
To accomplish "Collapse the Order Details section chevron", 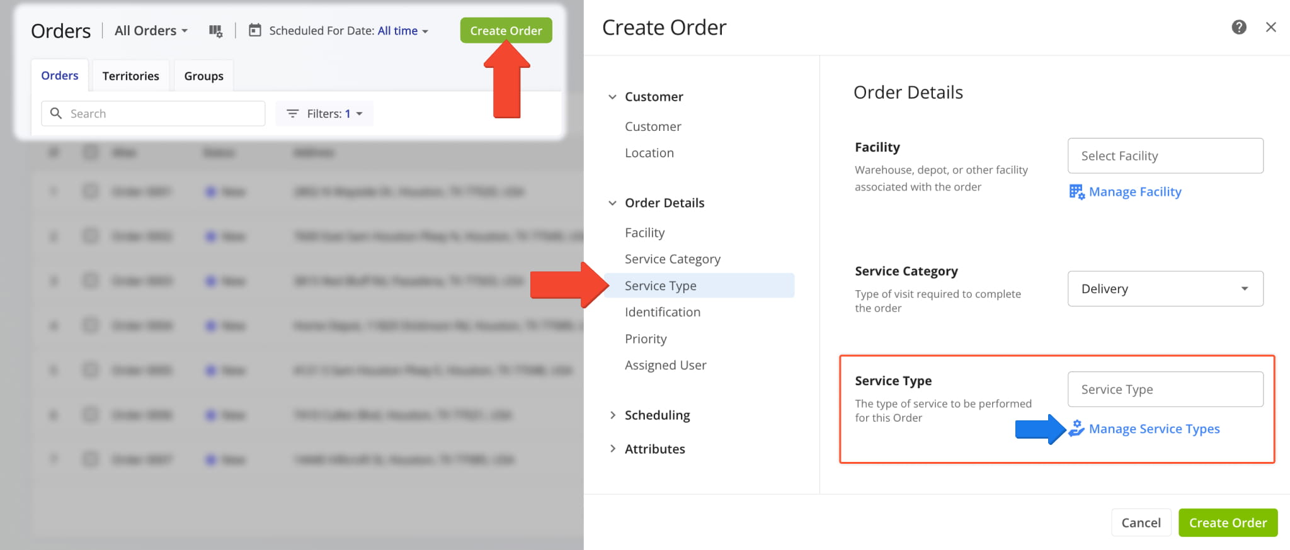I will (612, 203).
